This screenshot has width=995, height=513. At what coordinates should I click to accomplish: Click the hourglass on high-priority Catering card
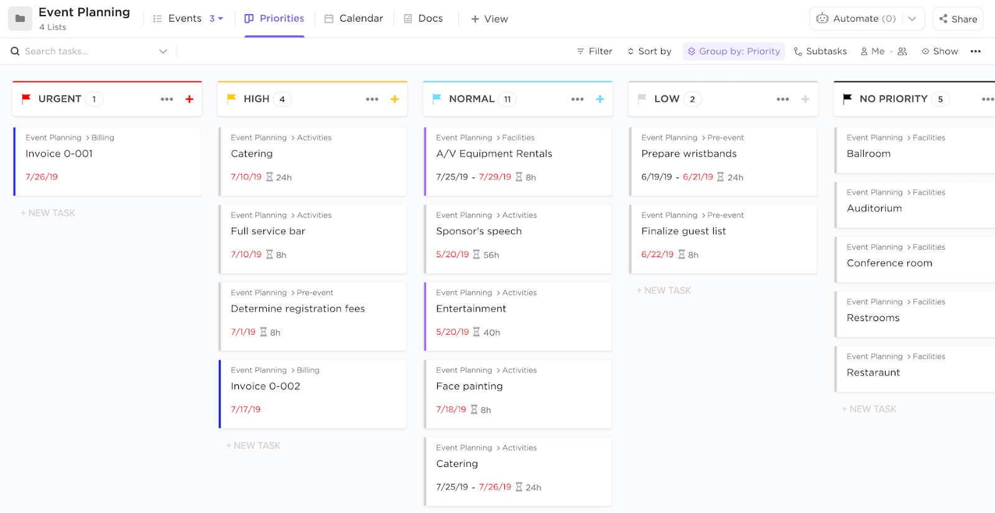[269, 177]
